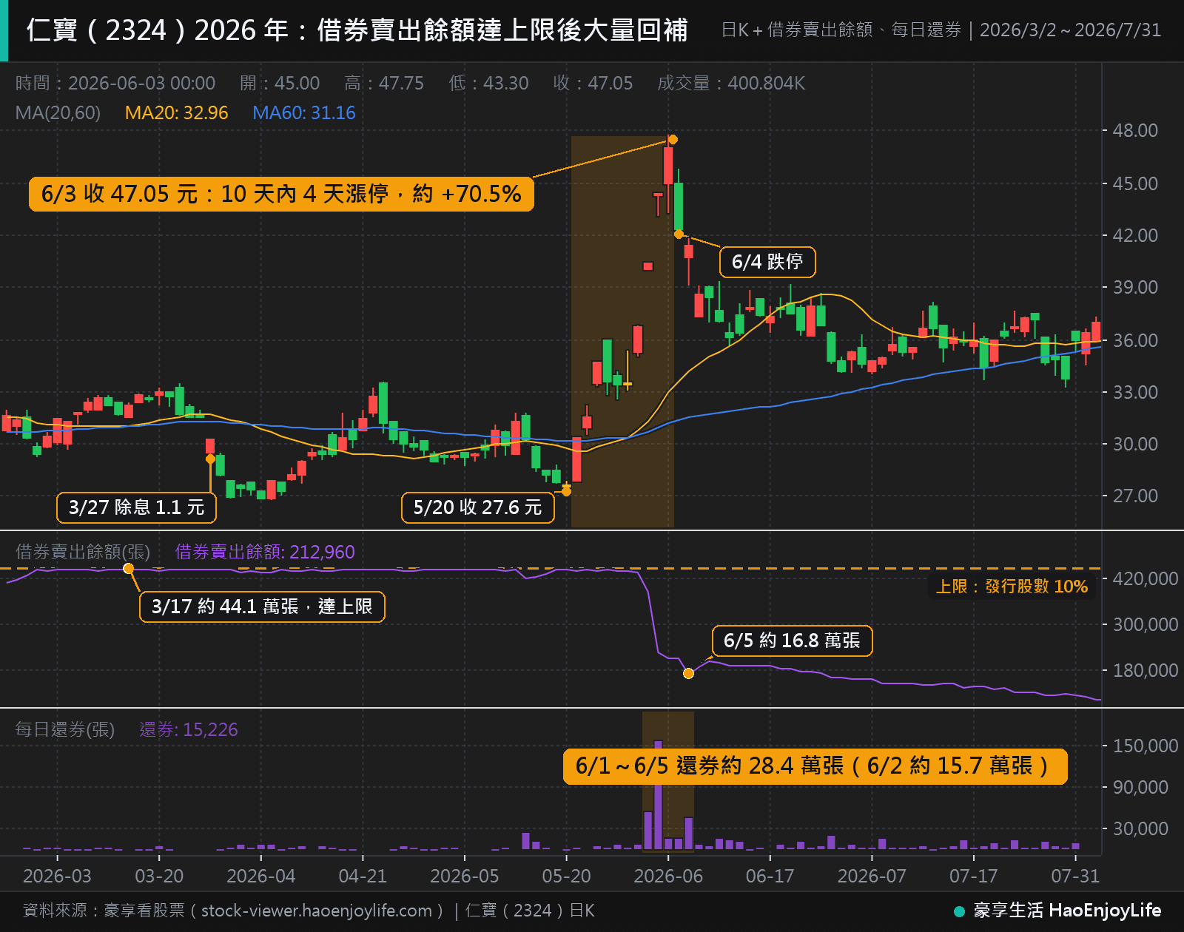This screenshot has width=1184, height=932.
Task: Click the 07-31 x-axis date label
Action: [x=1075, y=876]
